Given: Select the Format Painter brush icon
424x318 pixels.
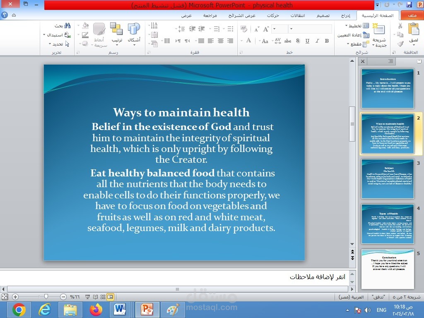Looking at the screenshot, I should pos(400,43).
